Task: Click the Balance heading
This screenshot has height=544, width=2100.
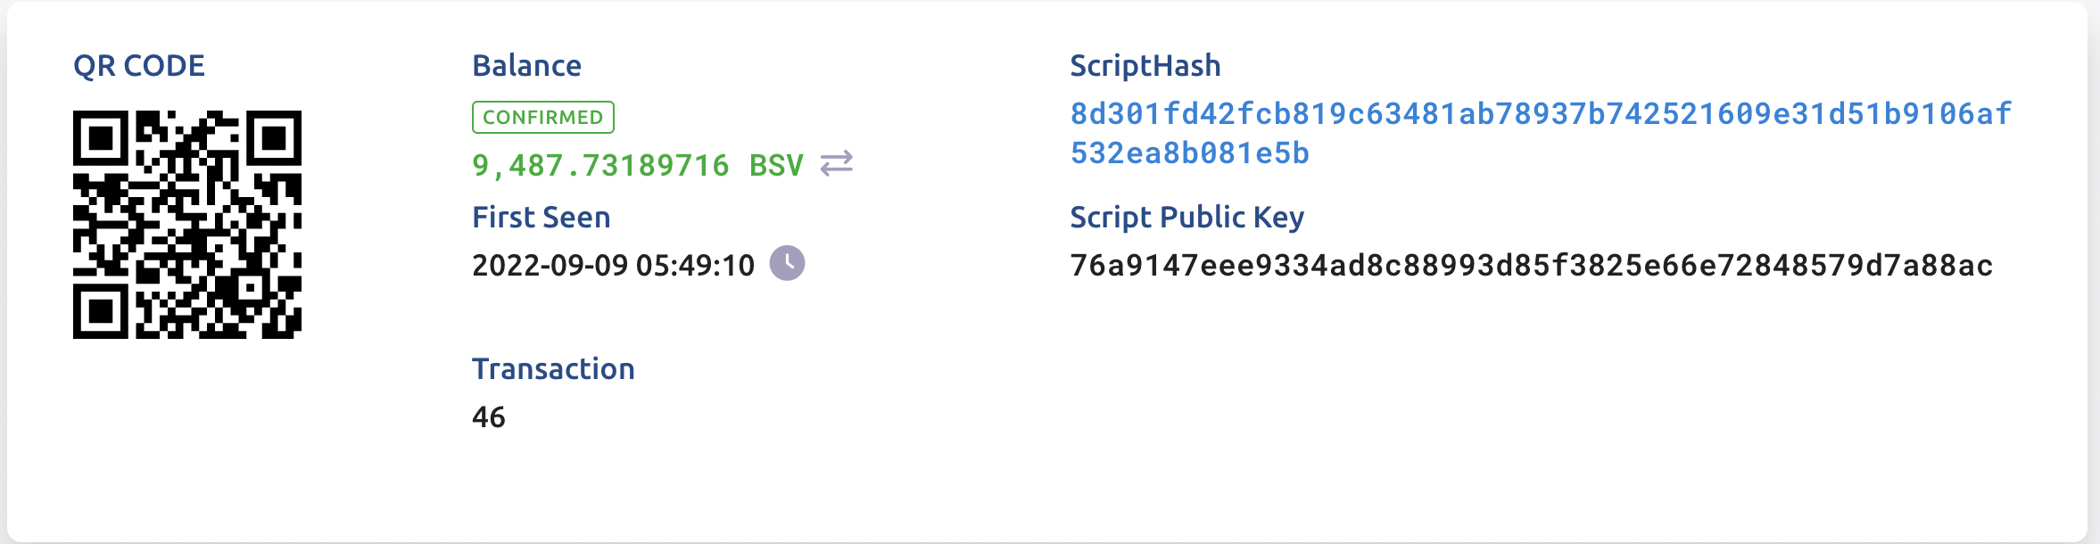Action: pos(526,66)
